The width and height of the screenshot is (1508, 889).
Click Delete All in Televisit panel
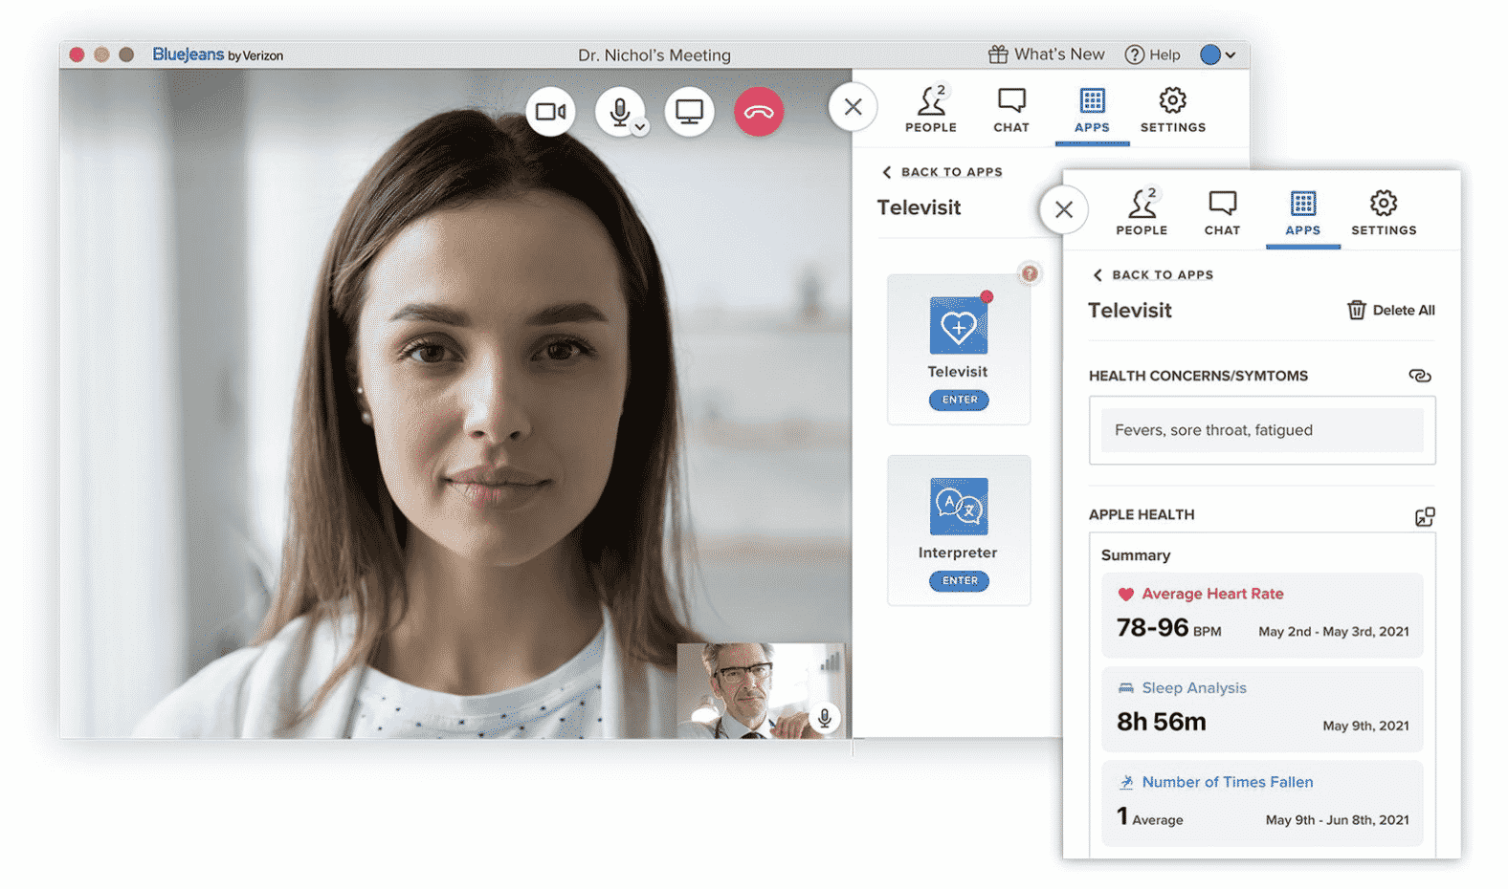coord(1391,310)
